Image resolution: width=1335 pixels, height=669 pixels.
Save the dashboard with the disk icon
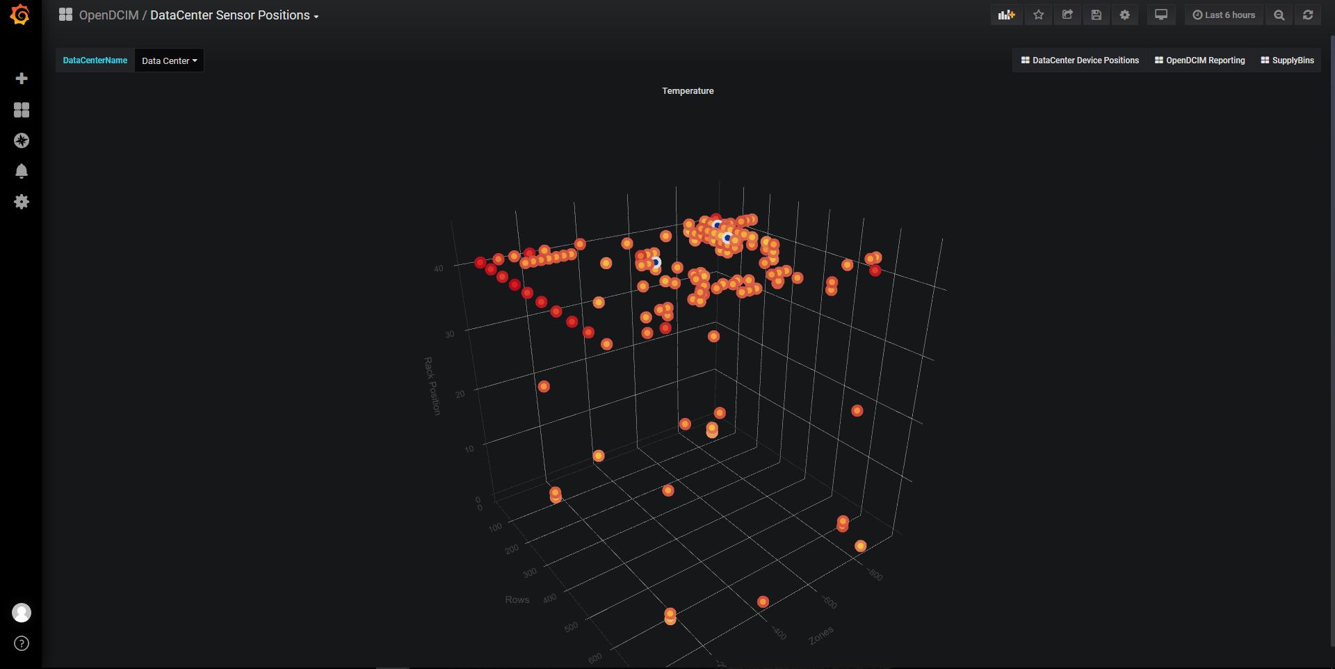coord(1097,15)
